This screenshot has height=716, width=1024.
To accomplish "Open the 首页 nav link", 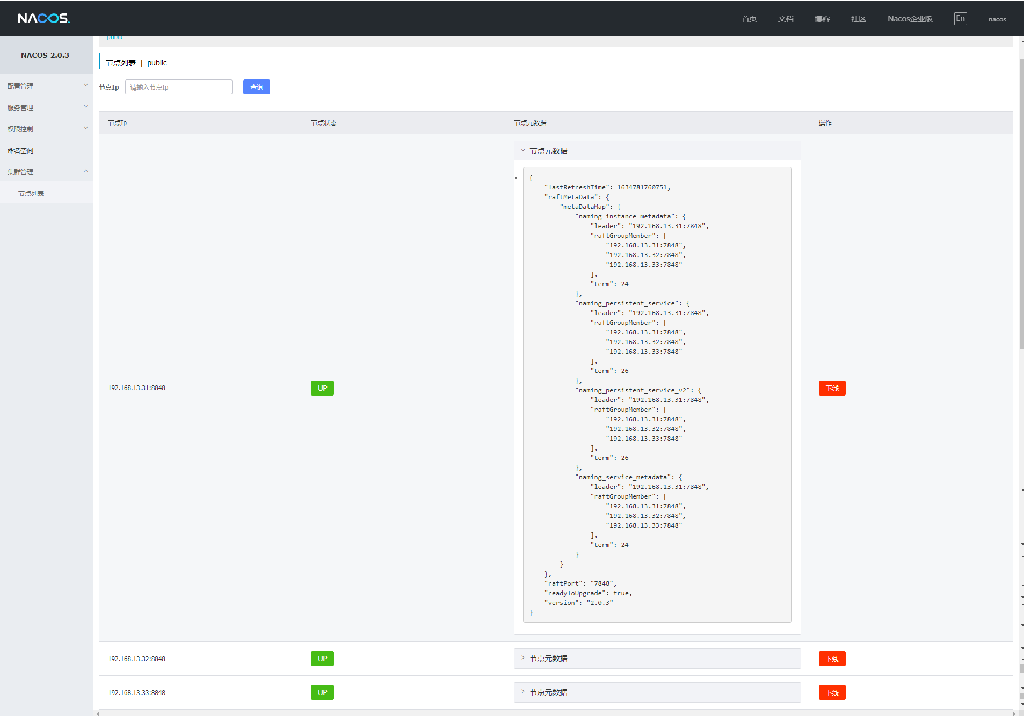I will 749,19.
